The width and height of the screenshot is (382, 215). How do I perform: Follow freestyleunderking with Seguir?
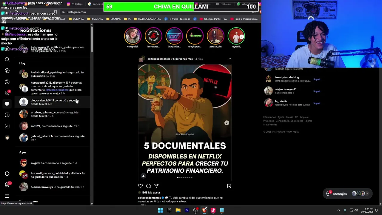click(317, 79)
